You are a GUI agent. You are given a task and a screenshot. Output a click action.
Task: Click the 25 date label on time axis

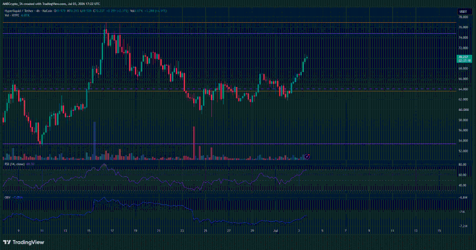coord(205,231)
